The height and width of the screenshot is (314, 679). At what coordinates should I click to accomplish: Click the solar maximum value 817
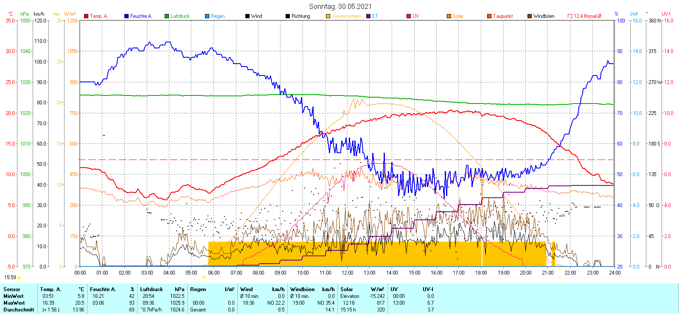381,303
